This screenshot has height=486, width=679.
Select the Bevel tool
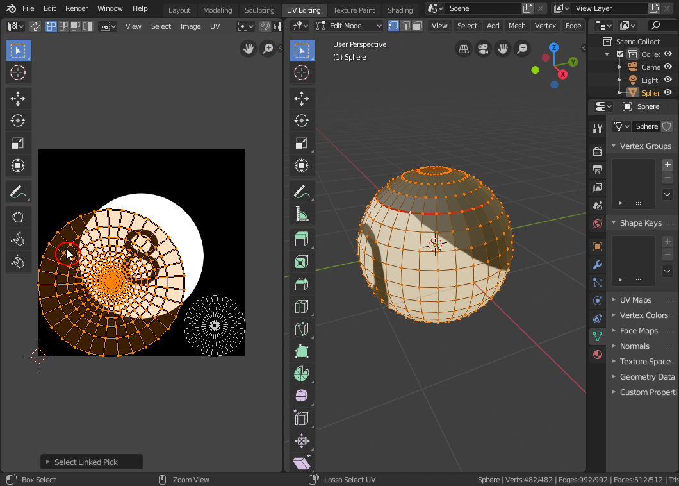click(x=302, y=284)
